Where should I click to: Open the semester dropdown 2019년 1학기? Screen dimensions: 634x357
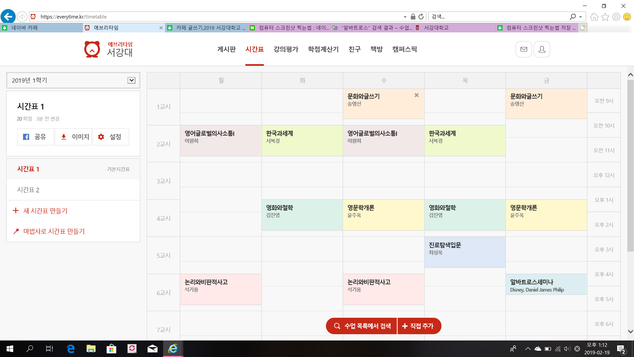[73, 80]
